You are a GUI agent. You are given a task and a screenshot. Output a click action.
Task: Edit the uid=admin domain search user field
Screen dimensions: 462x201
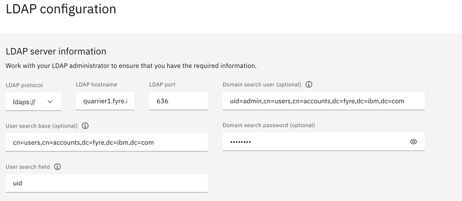point(324,101)
